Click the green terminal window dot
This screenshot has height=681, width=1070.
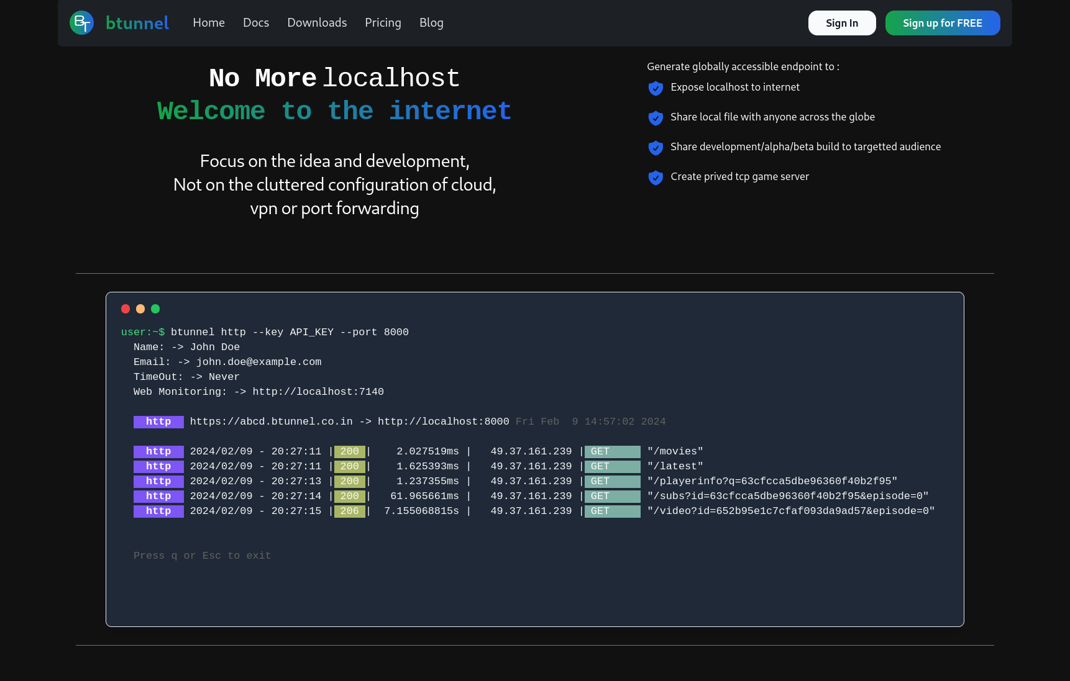155,309
